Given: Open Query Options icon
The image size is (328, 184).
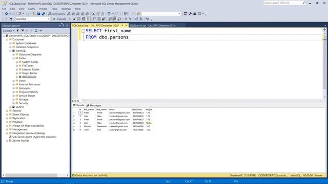Looking at the screenshot, I should (84, 19).
